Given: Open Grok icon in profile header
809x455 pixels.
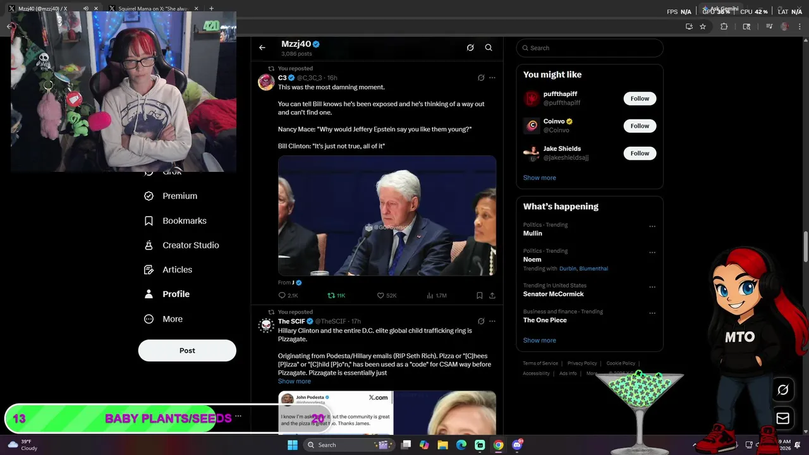Looking at the screenshot, I should click(x=470, y=47).
